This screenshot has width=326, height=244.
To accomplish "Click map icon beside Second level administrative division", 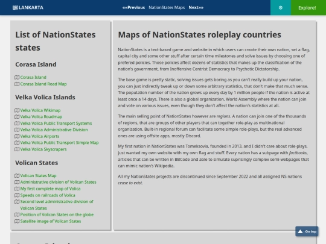I will pyautogui.click(x=17, y=202).
